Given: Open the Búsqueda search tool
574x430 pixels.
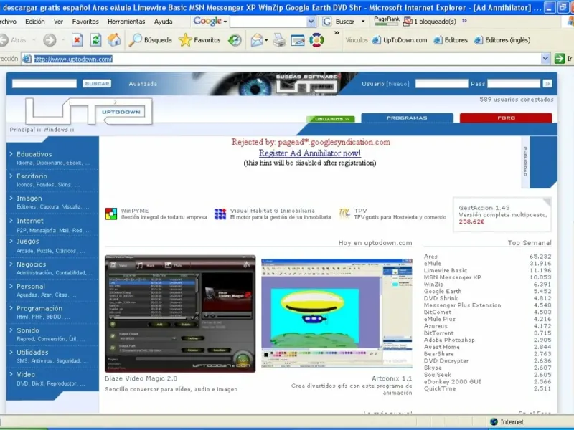Looking at the screenshot, I should (x=151, y=40).
